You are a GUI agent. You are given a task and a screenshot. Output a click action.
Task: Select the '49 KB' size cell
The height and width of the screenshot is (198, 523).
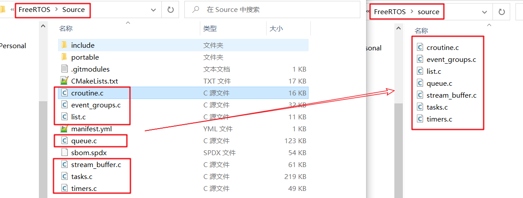click(x=297, y=189)
